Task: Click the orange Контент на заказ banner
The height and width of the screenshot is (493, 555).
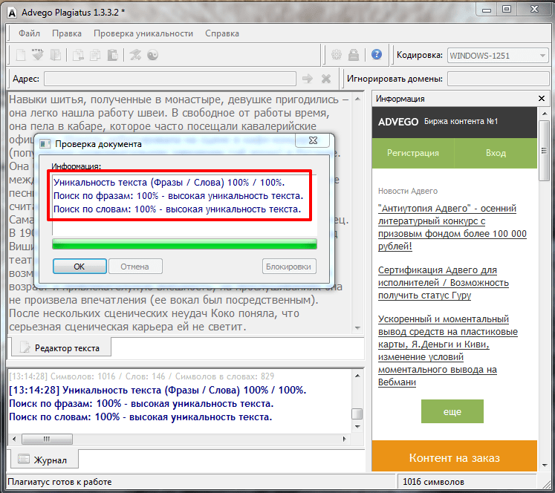Action: (455, 457)
